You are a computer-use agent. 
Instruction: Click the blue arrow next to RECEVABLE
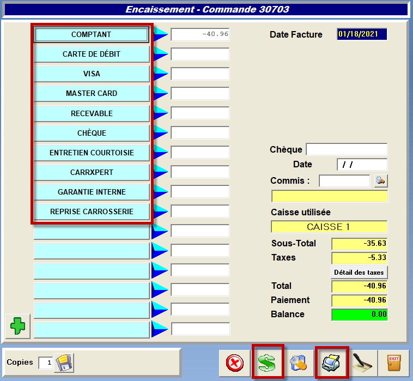(160, 113)
